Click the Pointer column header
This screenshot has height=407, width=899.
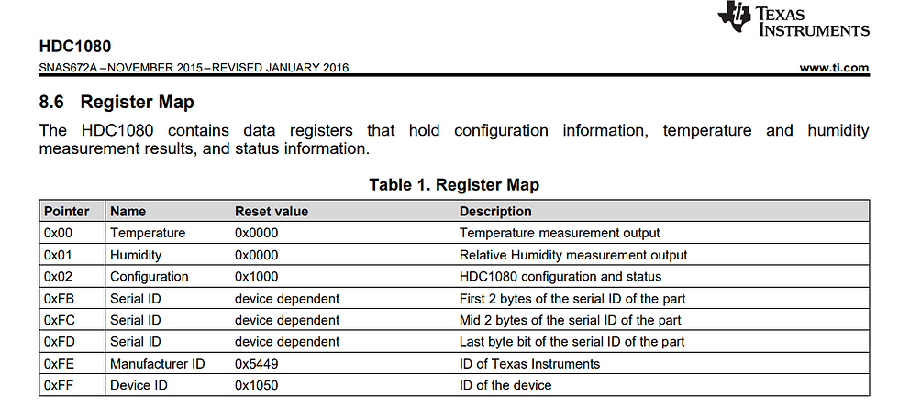tap(66, 212)
